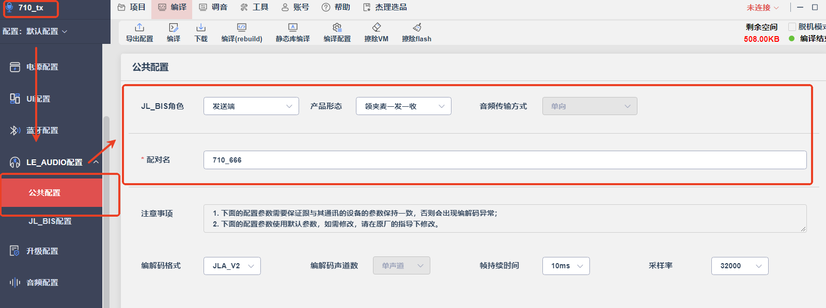Screen dimensions: 826x308
Task: Open the 产品形态 dropdown
Action: click(x=403, y=106)
